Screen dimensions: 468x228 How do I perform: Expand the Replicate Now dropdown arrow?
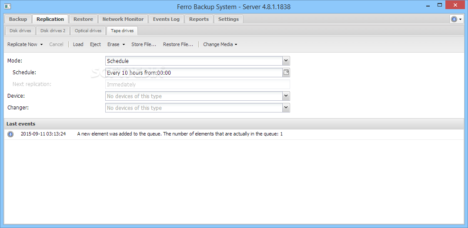41,44
